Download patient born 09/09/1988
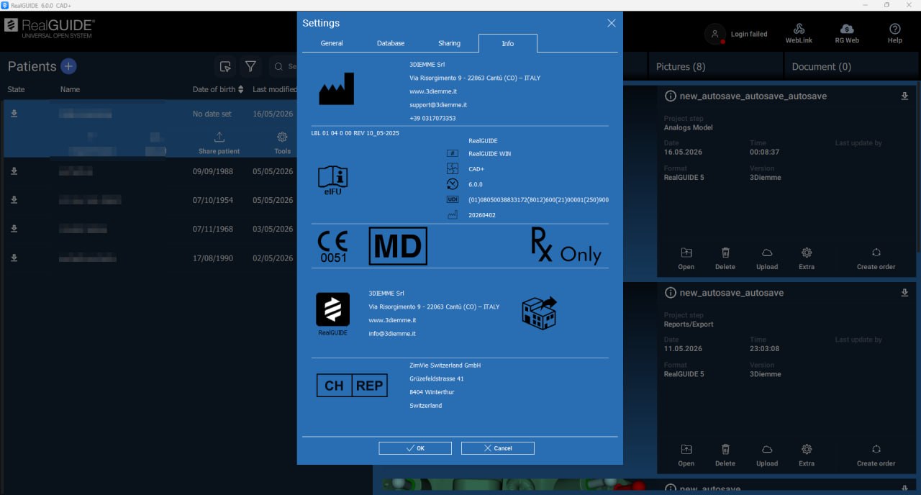 point(14,171)
